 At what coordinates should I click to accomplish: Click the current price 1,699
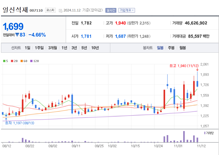point(13,26)
